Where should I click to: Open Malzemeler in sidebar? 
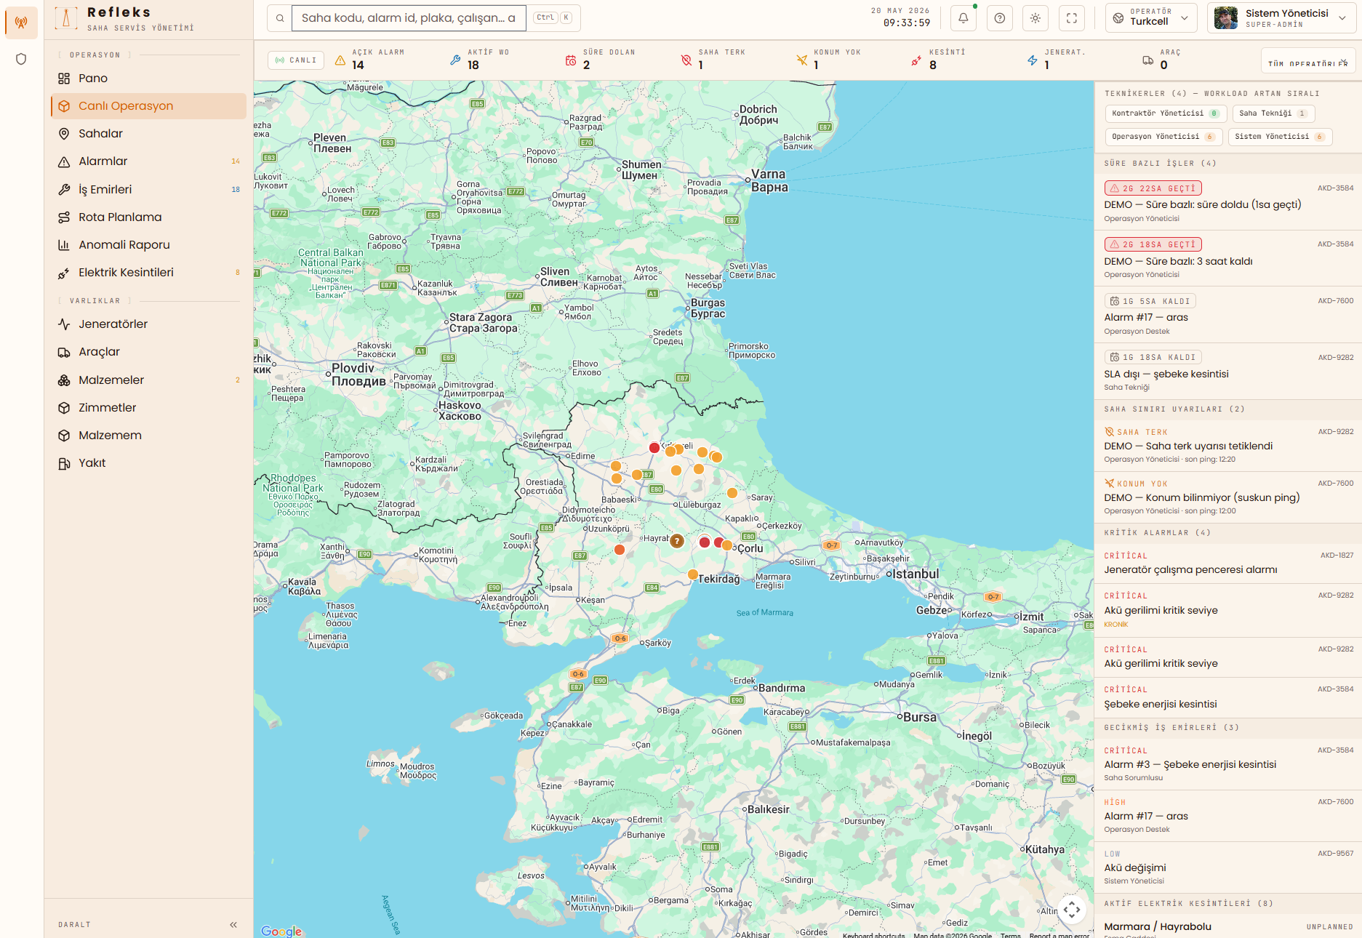click(149, 380)
